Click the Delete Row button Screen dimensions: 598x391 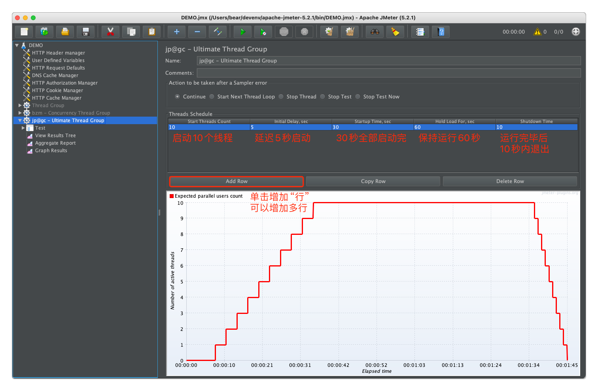coord(510,181)
